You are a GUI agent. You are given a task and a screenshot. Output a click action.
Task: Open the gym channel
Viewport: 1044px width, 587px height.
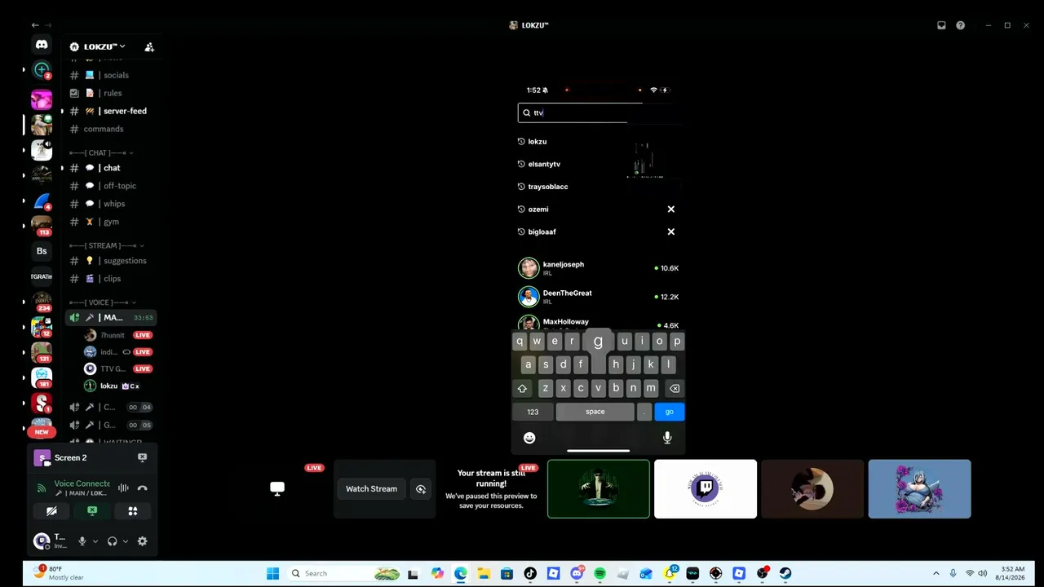pyautogui.click(x=109, y=222)
